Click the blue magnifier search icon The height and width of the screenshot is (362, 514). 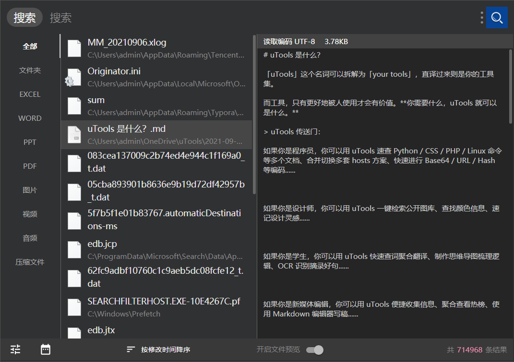[497, 17]
